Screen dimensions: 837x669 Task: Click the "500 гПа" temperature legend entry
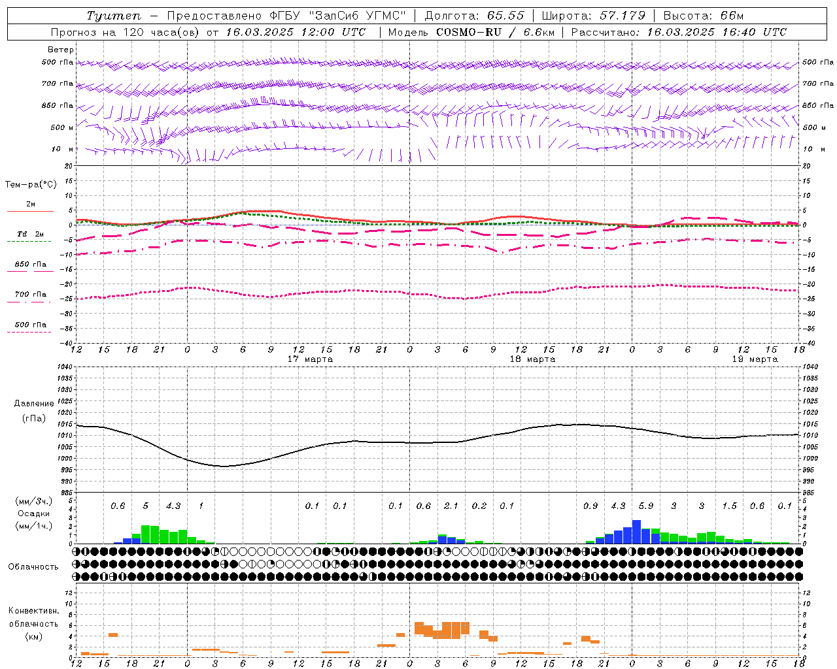30,325
